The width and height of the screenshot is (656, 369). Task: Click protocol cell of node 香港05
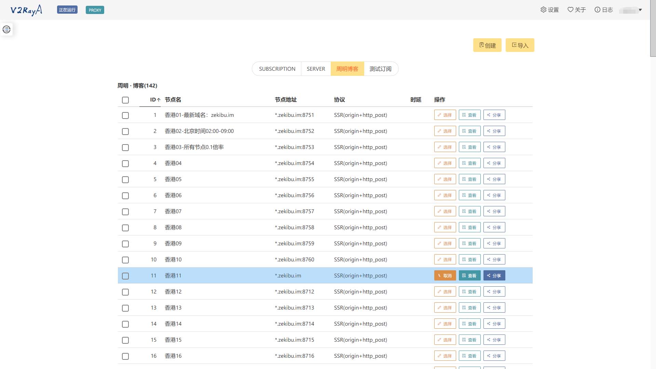pos(360,179)
